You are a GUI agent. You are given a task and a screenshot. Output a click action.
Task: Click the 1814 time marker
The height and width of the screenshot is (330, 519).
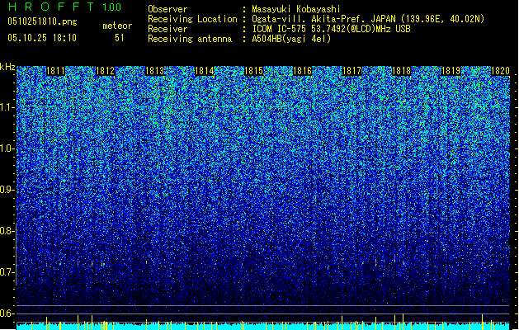pyautogui.click(x=205, y=71)
